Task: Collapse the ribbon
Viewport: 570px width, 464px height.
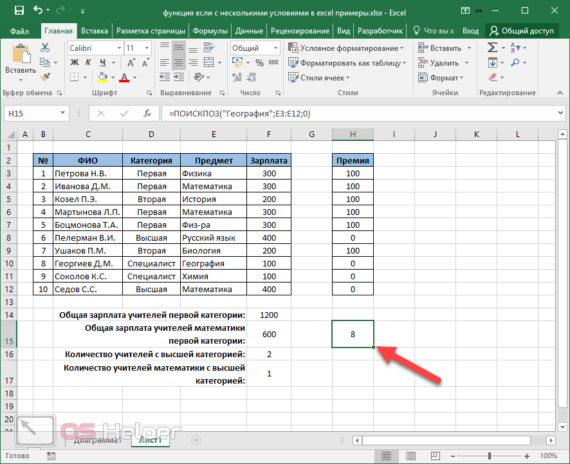Action: 560,93
